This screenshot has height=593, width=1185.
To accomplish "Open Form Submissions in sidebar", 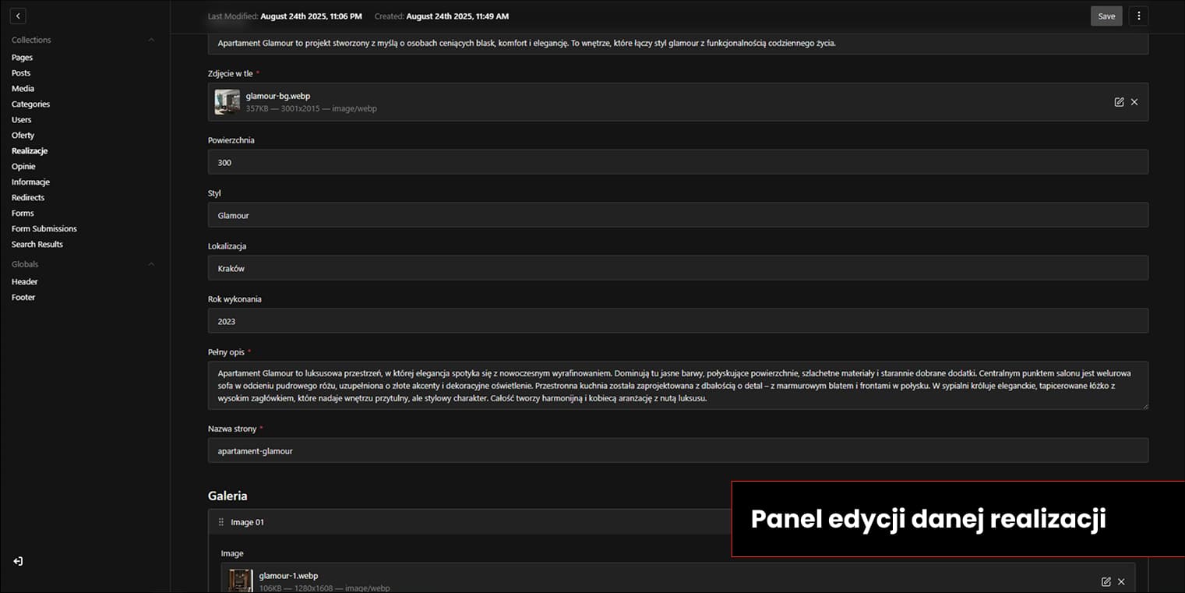I will click(44, 228).
